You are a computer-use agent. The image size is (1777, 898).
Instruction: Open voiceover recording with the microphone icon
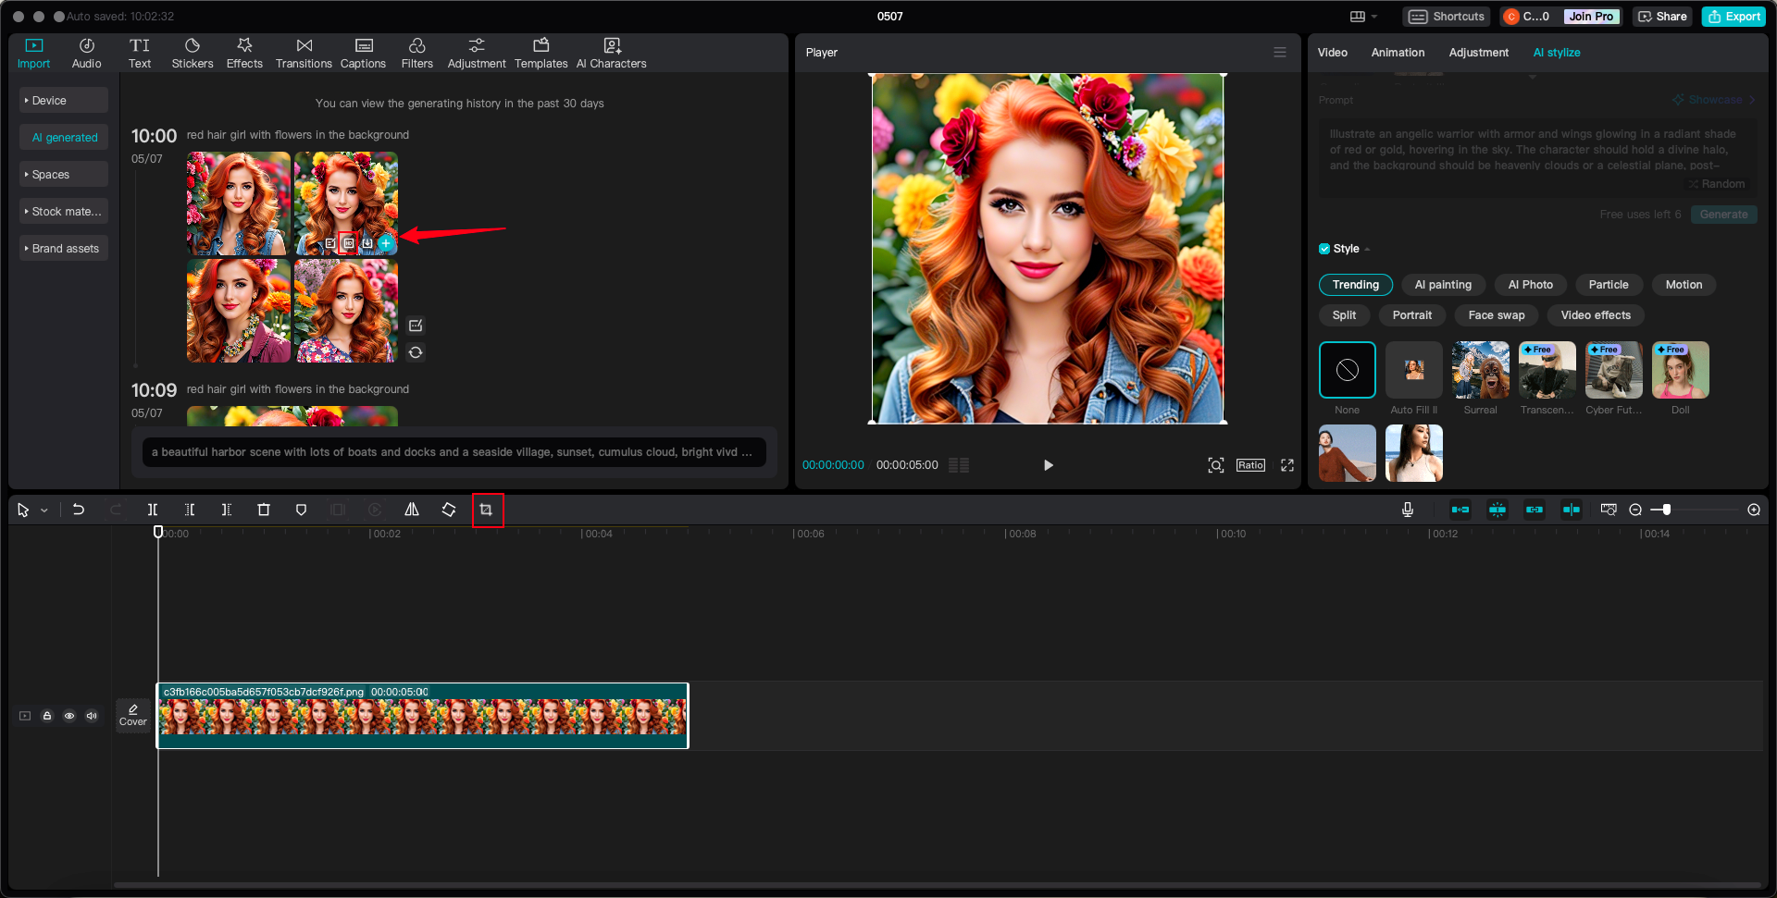coord(1408,510)
